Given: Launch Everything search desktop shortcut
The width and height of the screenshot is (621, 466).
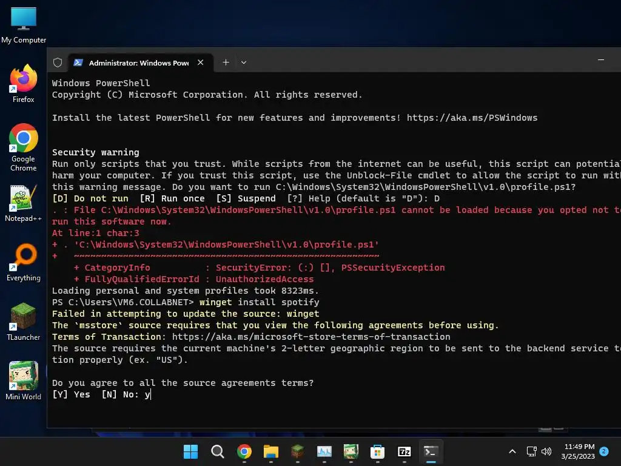Looking at the screenshot, I should click(24, 262).
